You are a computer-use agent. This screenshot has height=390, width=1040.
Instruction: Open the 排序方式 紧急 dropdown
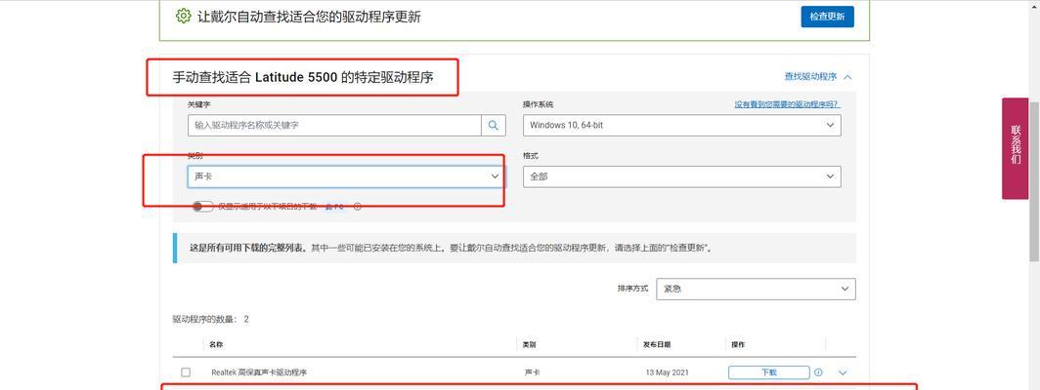[757, 289]
